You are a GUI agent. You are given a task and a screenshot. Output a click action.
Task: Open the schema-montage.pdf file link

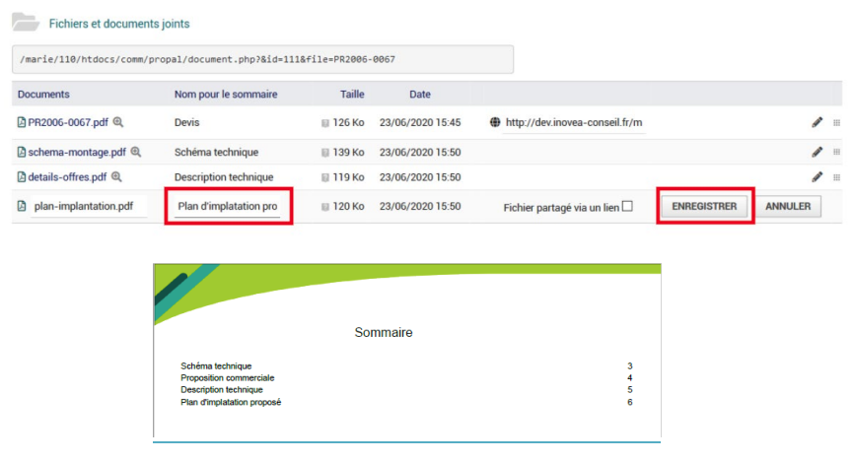tap(77, 152)
